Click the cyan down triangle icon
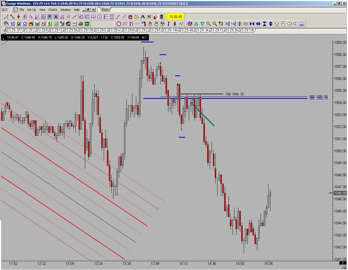Image resolution: width=348 pixels, height=270 pixels. tap(202, 24)
